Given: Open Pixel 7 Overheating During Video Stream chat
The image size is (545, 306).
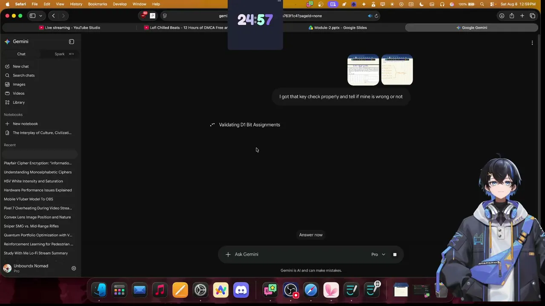Looking at the screenshot, I should click(x=38, y=208).
